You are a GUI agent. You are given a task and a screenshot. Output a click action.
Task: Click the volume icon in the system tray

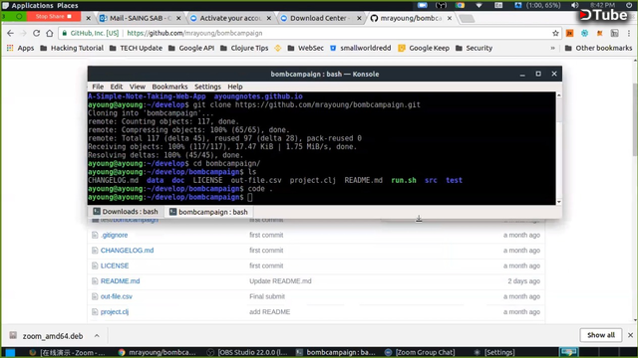(574, 5)
